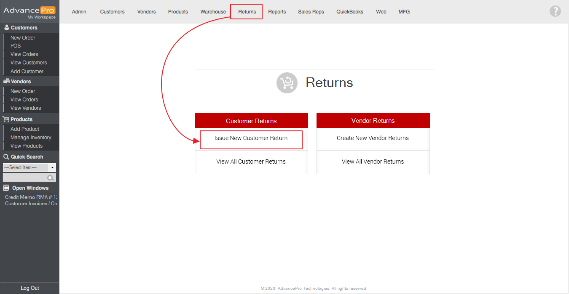Type in the Quick Search text field
The height and width of the screenshot is (294, 569).
(25, 178)
